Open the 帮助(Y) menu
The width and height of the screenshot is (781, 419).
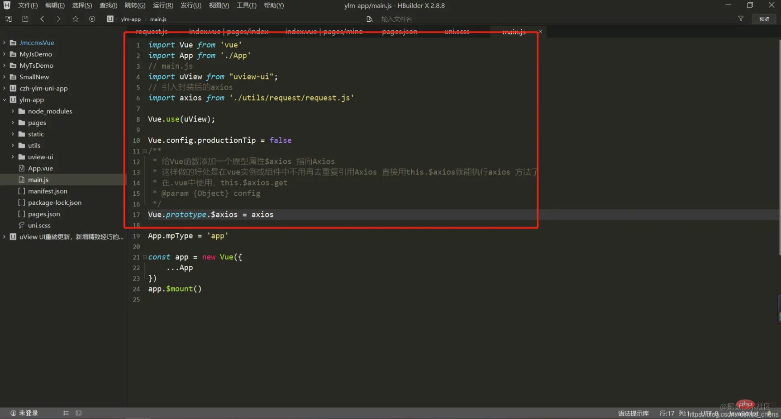click(x=274, y=5)
